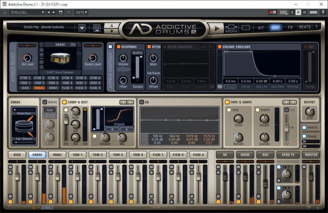Image resolution: width=328 pixels, height=213 pixels.
Task: Click the blank screen view icon beside KIT
Action: pos(246,28)
